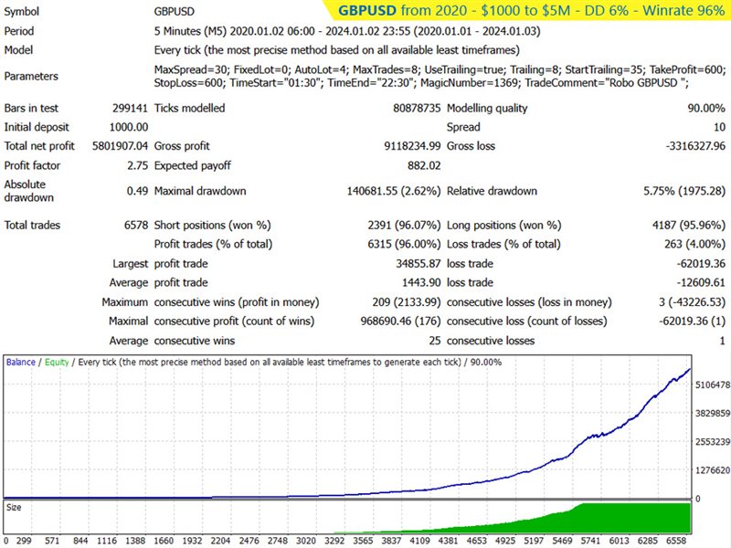Click the x-axis trade number 1660
This screenshot has width=731, height=548.
point(164,541)
